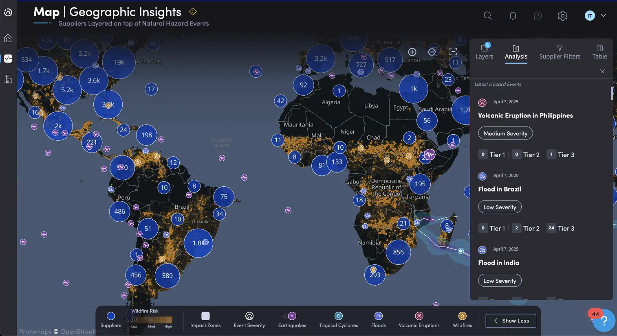This screenshot has height=336, width=617.
Task: Open the notifications bell
Action: (513, 15)
